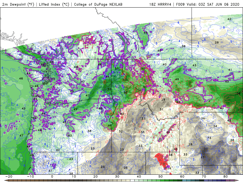Click the "Valid: 03Z SAT JUN 06 2020" text
243x182 pixels.
point(213,4)
